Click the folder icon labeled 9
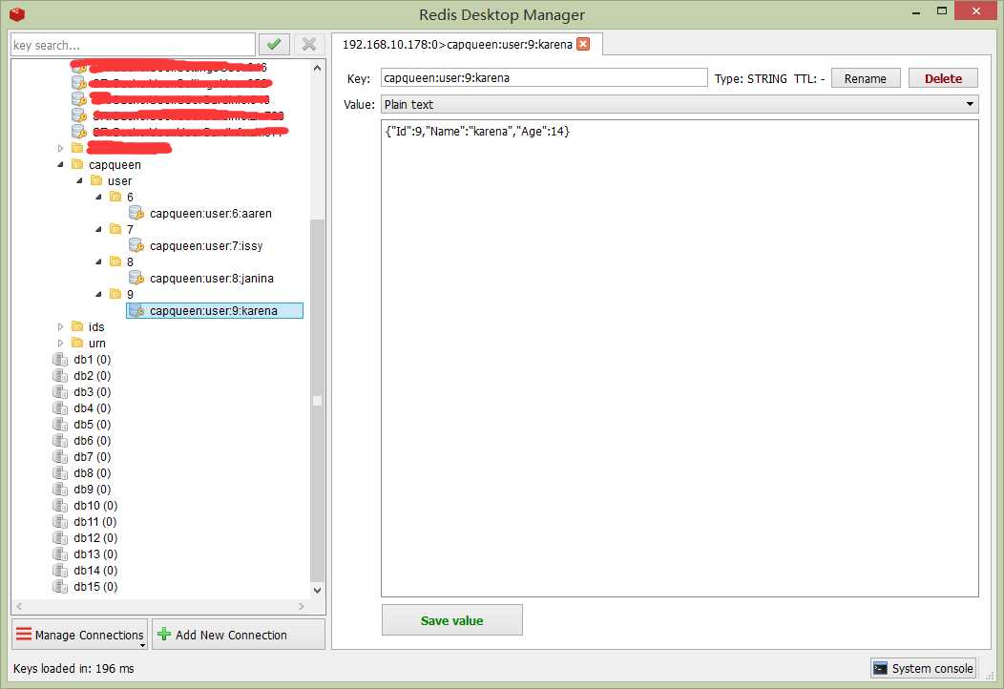 pyautogui.click(x=115, y=294)
